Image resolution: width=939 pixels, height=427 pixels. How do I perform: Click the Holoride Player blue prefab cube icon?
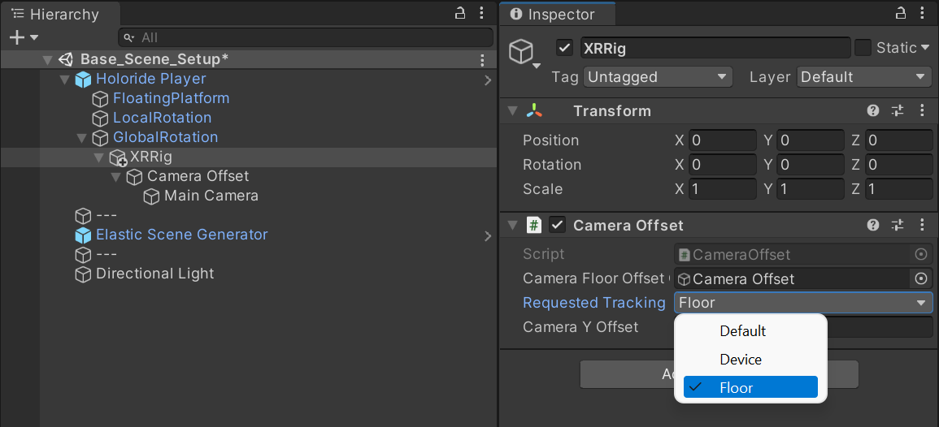83,80
